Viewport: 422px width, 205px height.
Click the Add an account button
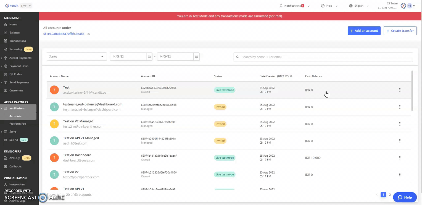pos(364,31)
